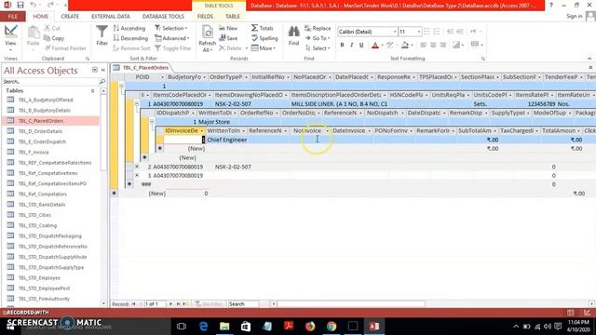Collapse the Major Store dispatch row
Image resolution: width=596 pixels, height=335 pixels.
click(x=152, y=122)
